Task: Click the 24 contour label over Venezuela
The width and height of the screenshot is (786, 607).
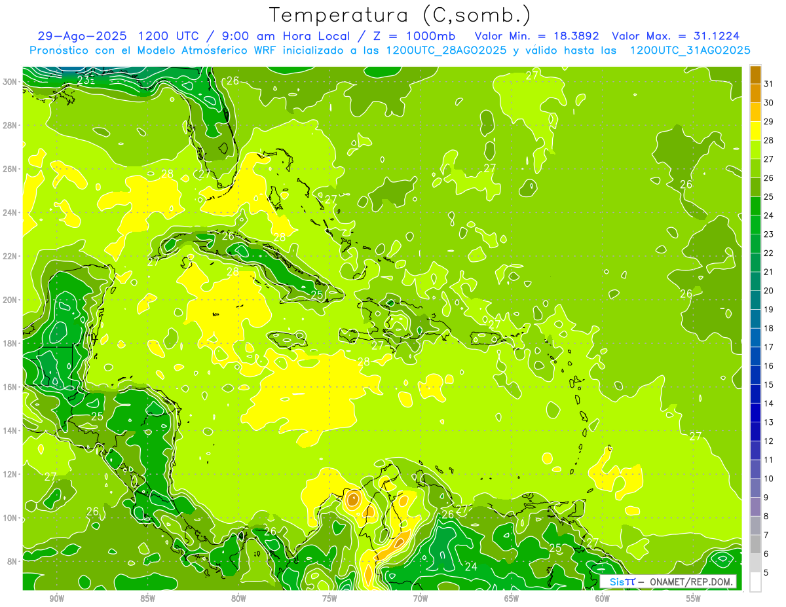Action: [x=470, y=566]
